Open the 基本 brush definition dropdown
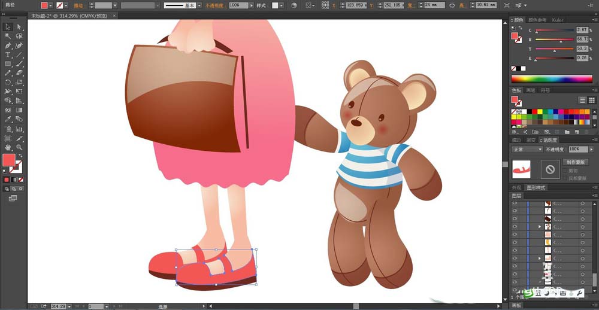The image size is (599, 310). pyautogui.click(x=199, y=5)
